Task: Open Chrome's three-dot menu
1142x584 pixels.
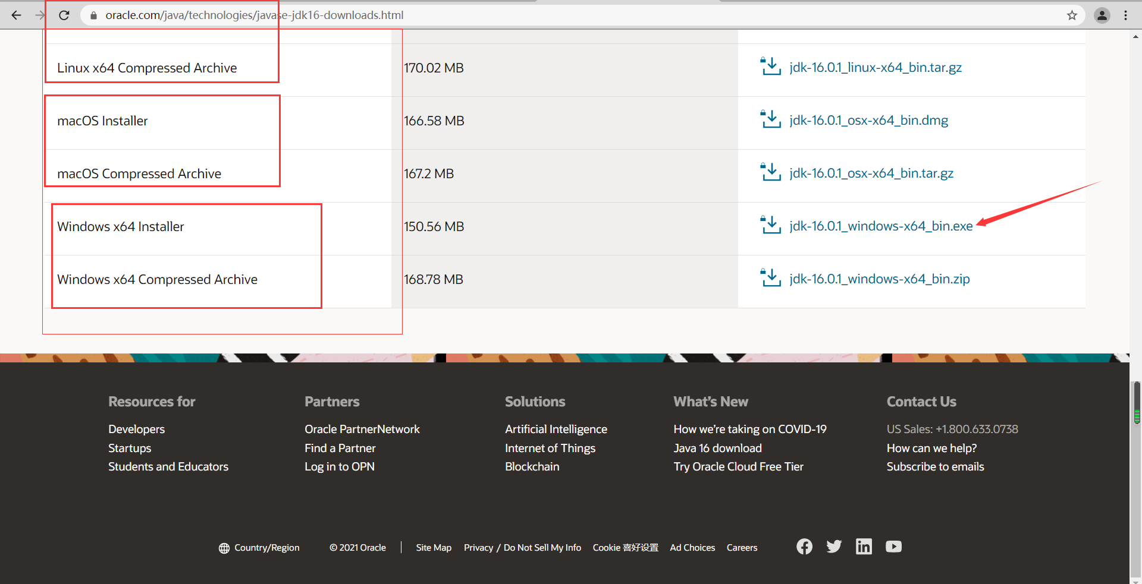Action: (1125, 15)
